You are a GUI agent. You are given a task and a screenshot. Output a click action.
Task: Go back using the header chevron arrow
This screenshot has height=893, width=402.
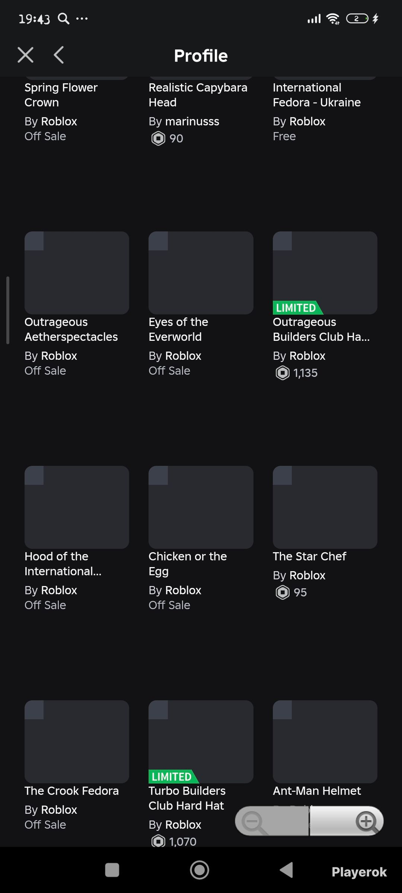click(59, 55)
